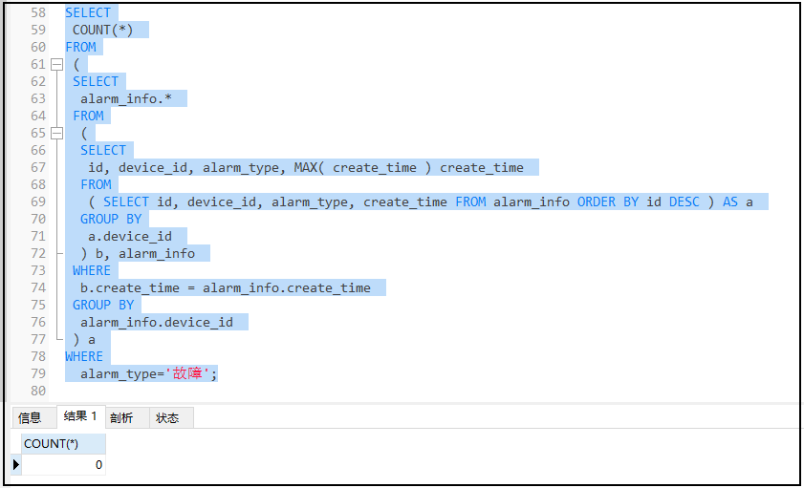Screen dimensions: 804x488
Task: Select the result cell containing 0
Action: coord(63,465)
